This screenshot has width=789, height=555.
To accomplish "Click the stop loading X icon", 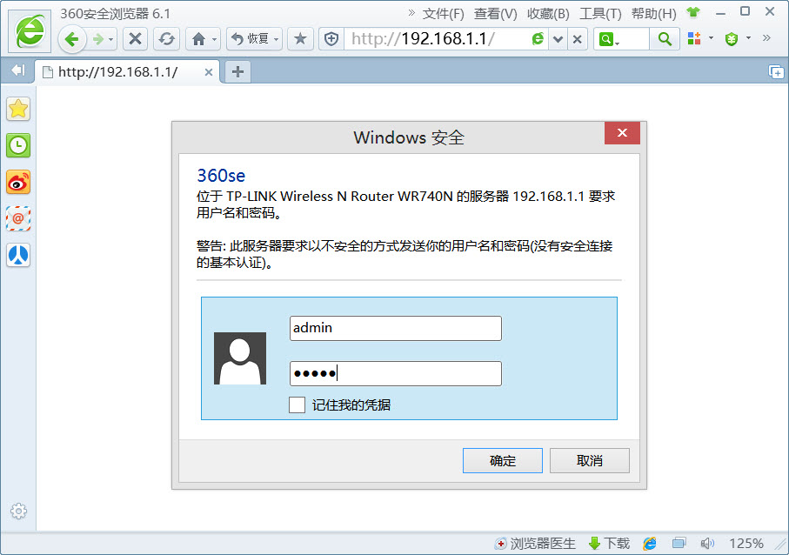I will click(135, 39).
